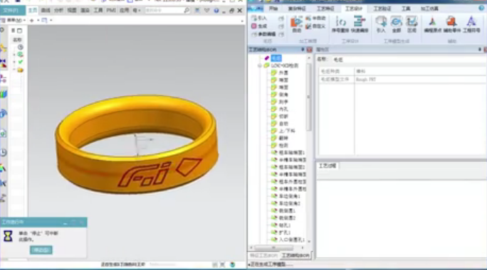Click the 编程原点 programming origin icon

click(433, 24)
